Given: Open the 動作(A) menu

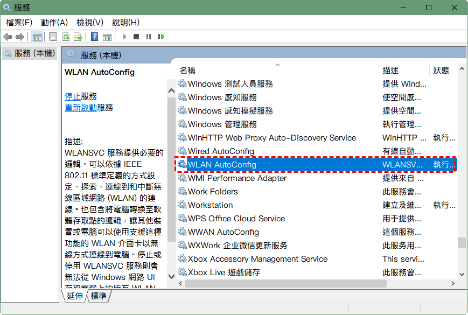Looking at the screenshot, I should [x=54, y=23].
